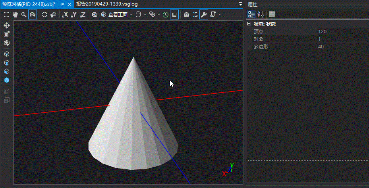
Task: Select the Translate move-arrows tool
Action: [x=7, y=25]
